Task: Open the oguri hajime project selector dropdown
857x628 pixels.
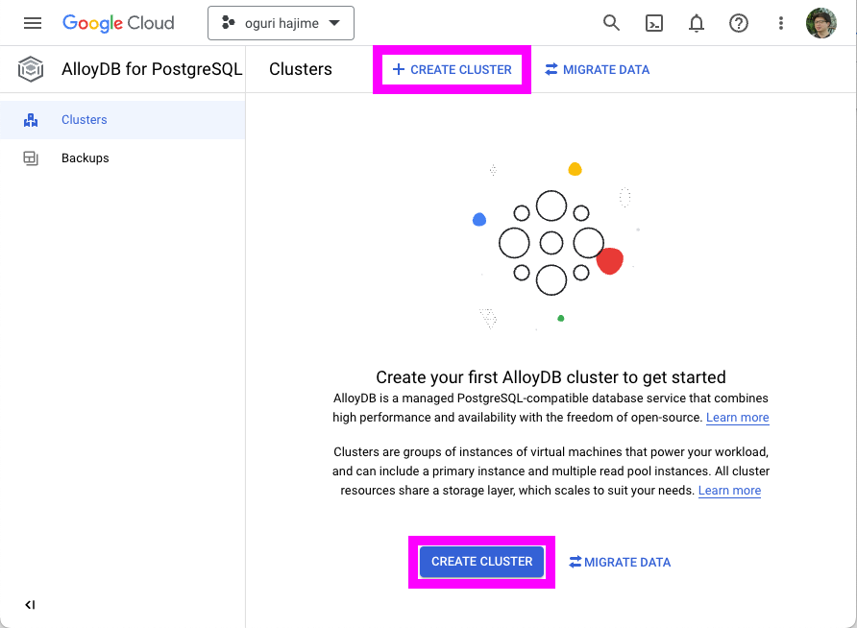Action: pos(281,22)
